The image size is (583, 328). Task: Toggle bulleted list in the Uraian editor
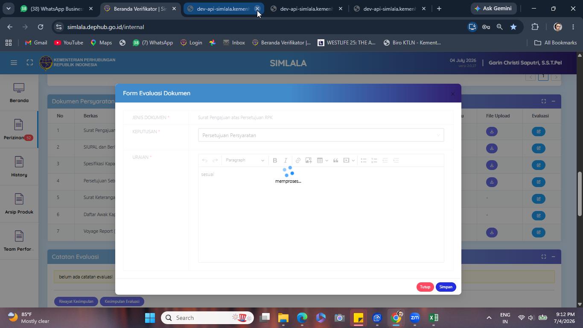pyautogui.click(x=364, y=160)
